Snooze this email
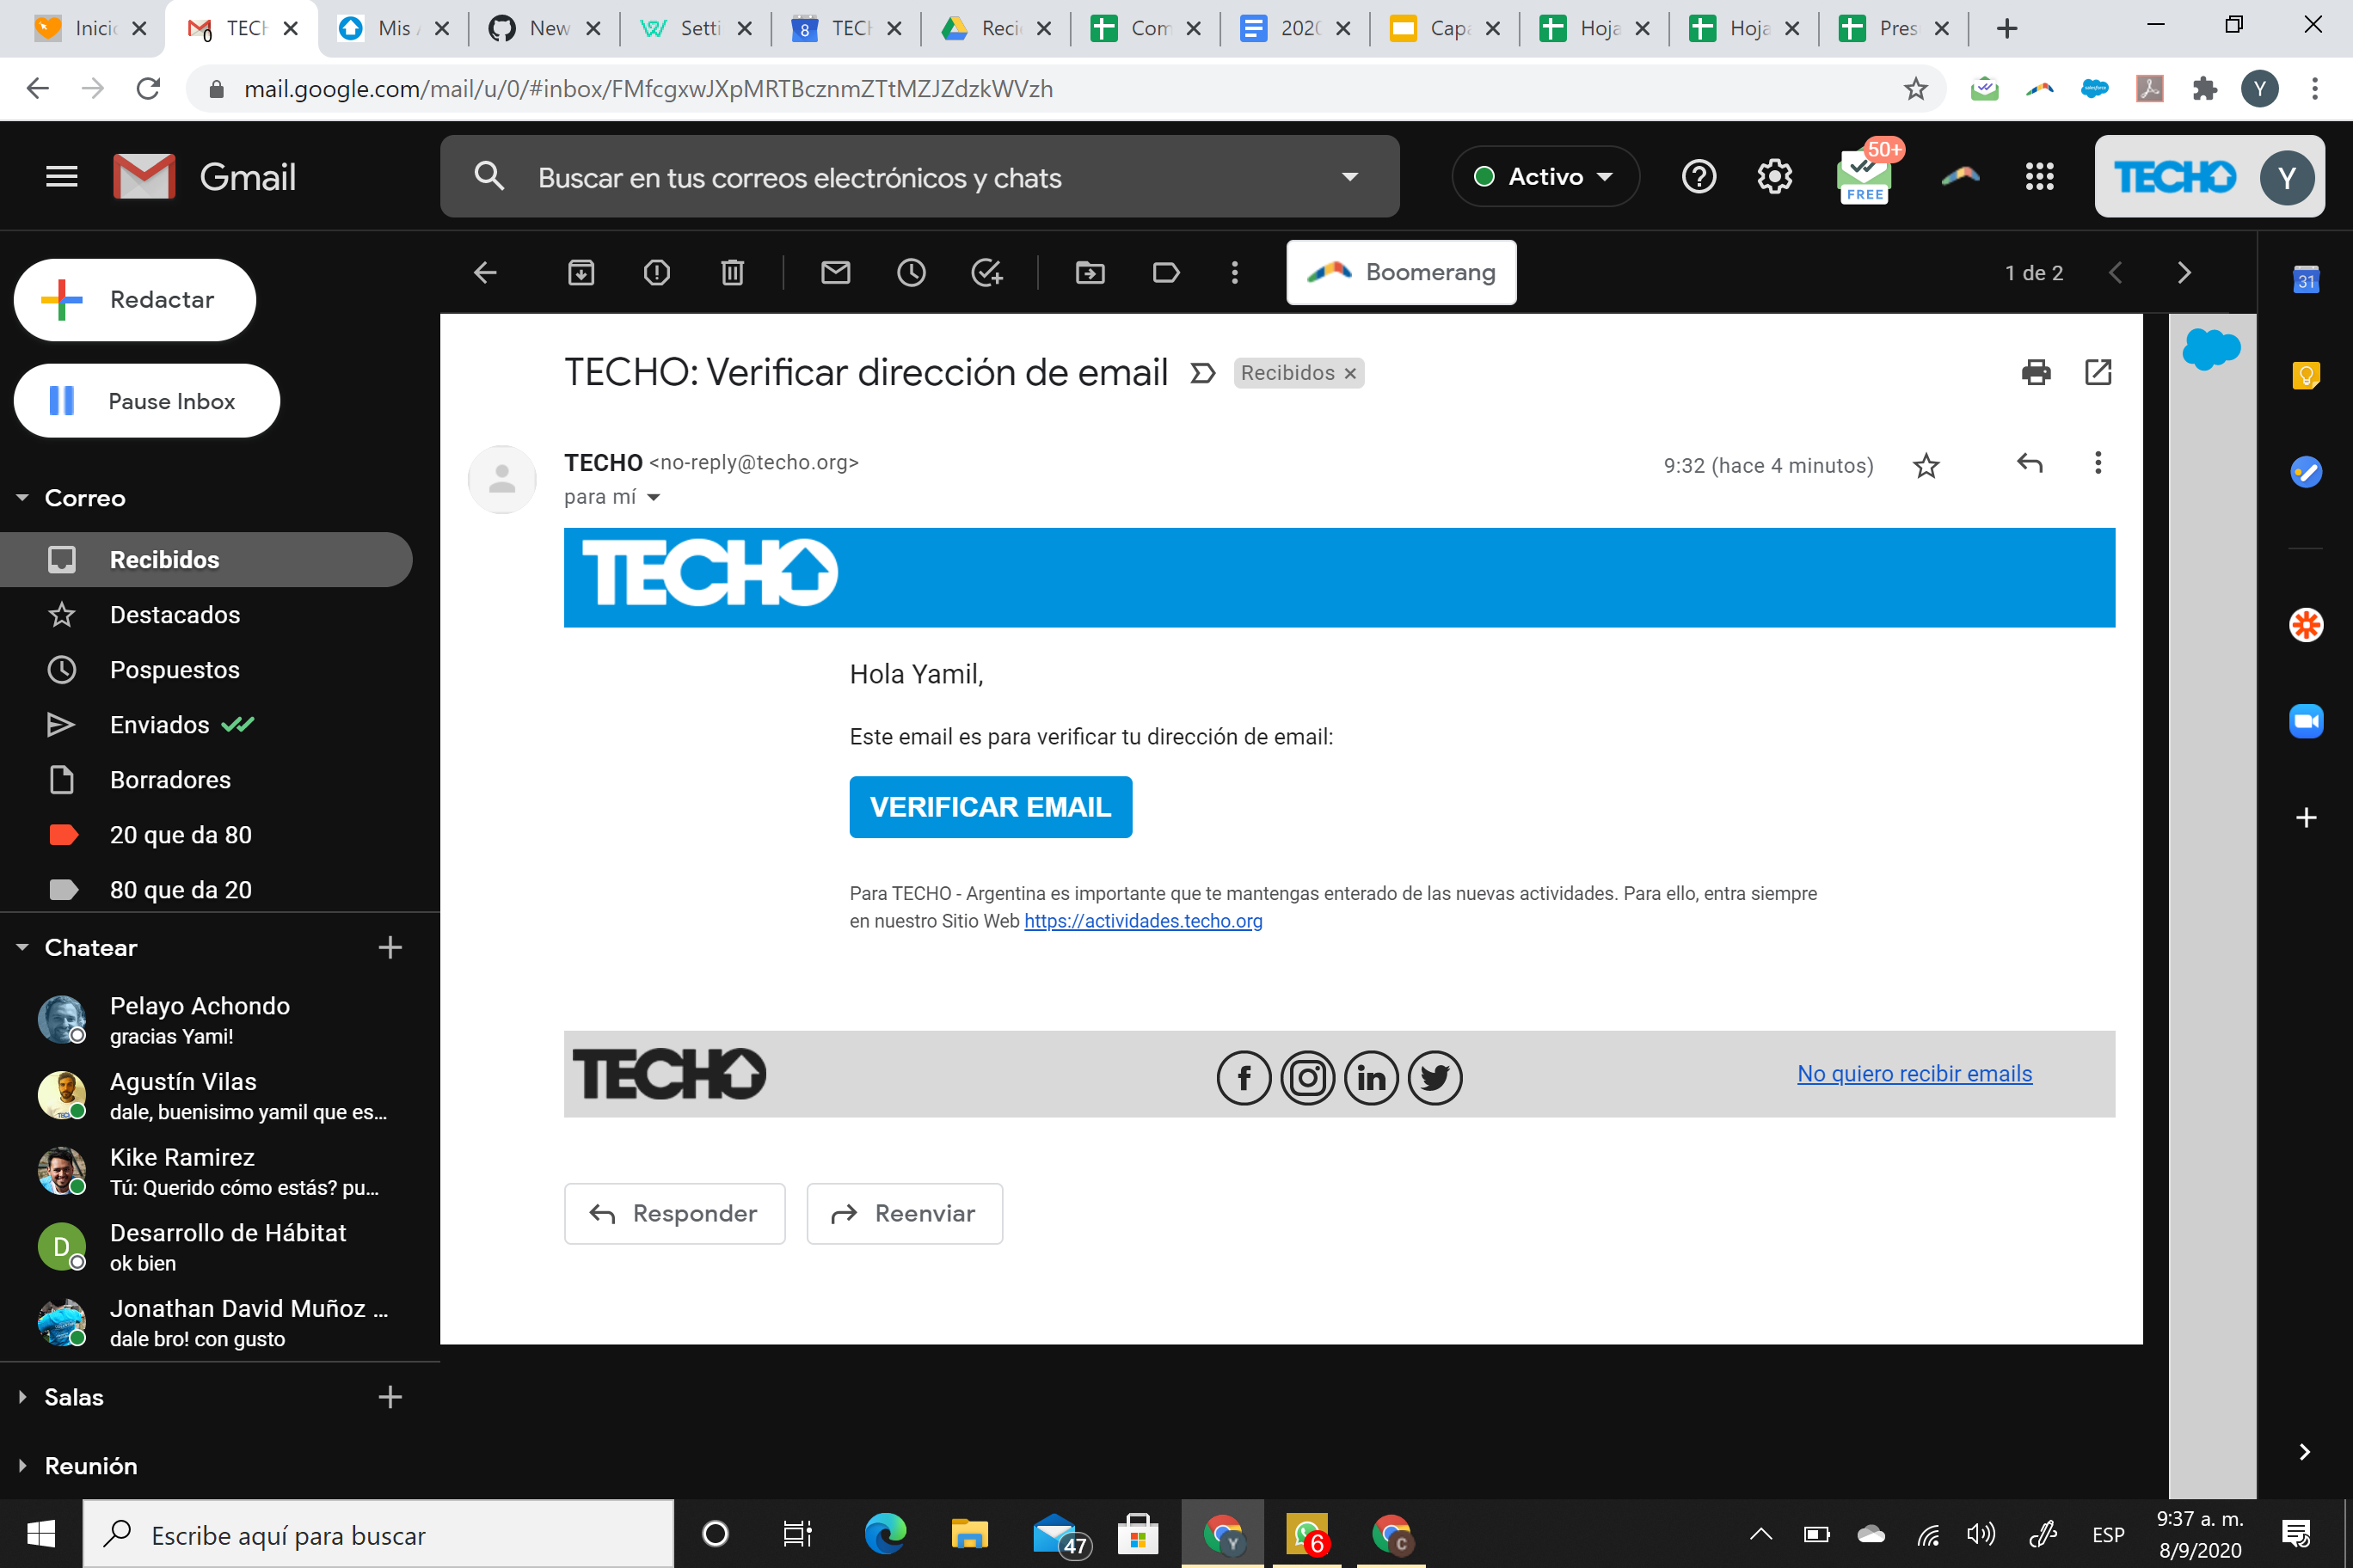This screenshot has width=2353, height=1568. click(912, 272)
